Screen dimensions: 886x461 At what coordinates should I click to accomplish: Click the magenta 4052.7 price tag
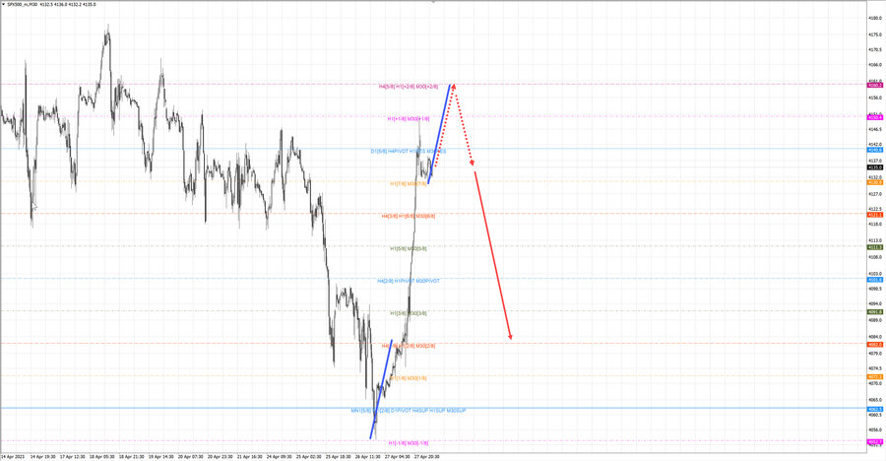click(875, 441)
